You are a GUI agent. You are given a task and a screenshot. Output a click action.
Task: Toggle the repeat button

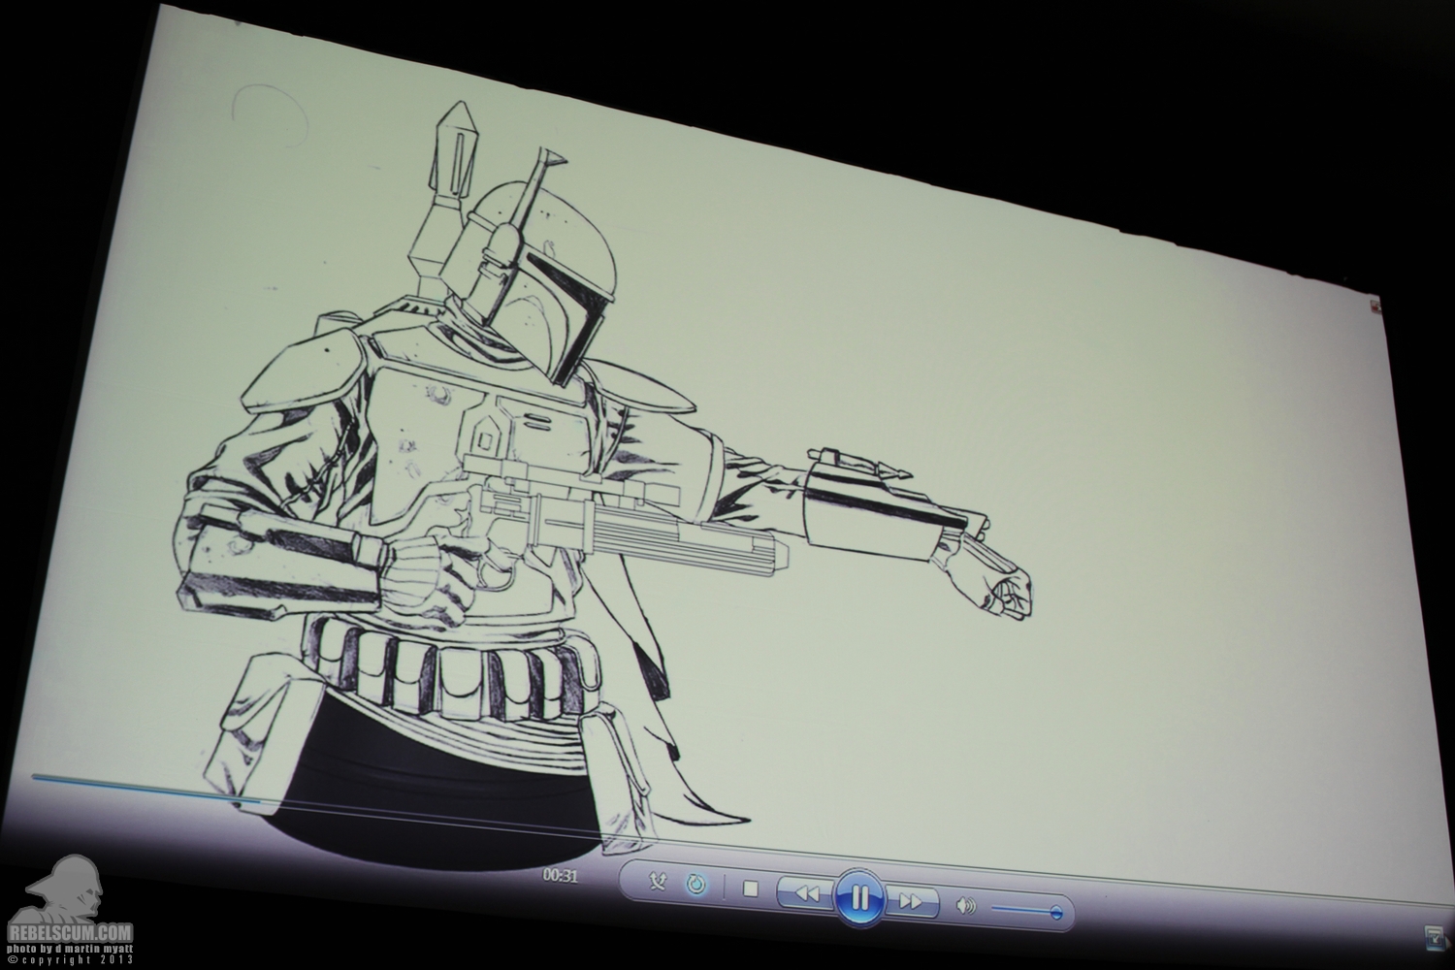pos(695,885)
